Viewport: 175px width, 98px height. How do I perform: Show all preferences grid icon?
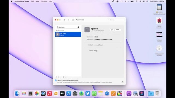[73, 20]
